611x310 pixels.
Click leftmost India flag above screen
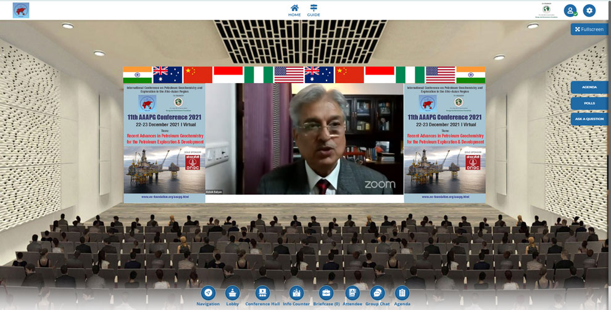pos(138,75)
